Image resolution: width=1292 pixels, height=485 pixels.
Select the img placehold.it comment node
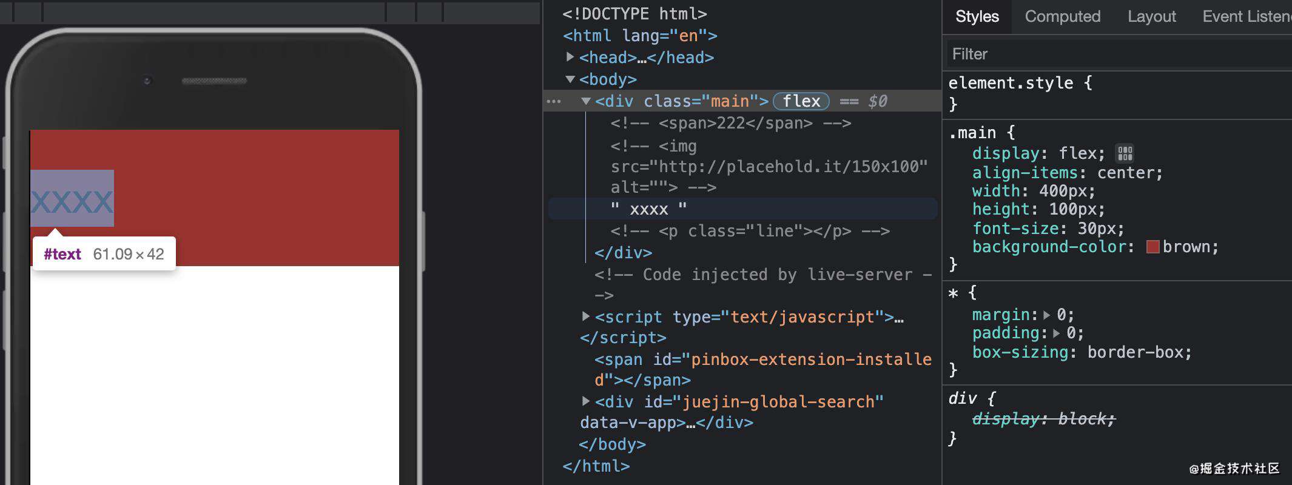coord(769,167)
